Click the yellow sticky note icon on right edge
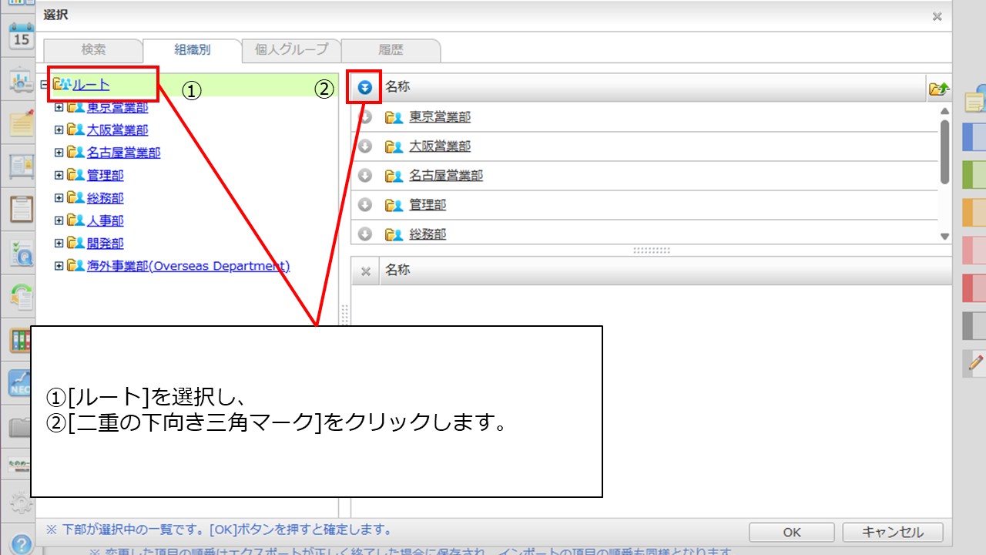986x555 pixels. coord(975,99)
